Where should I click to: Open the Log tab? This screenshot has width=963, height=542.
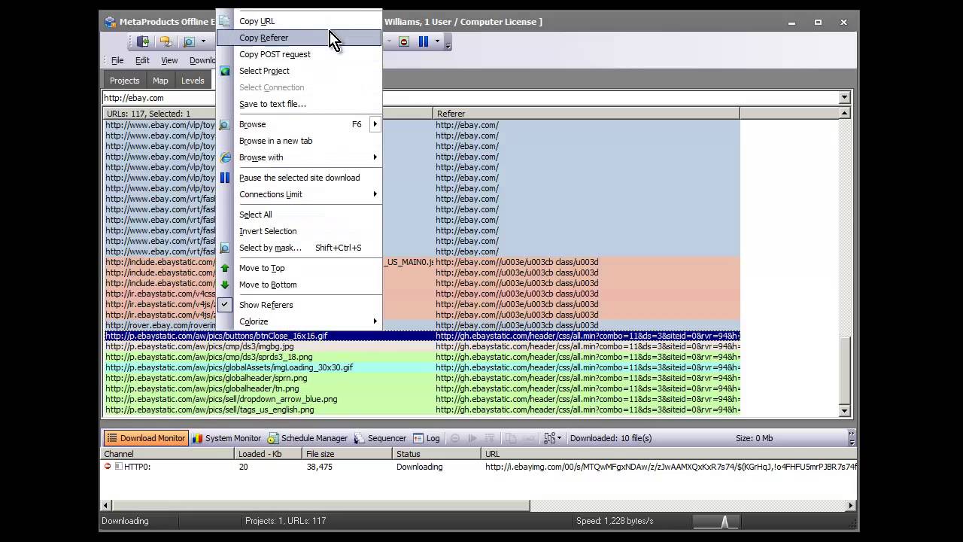427,438
